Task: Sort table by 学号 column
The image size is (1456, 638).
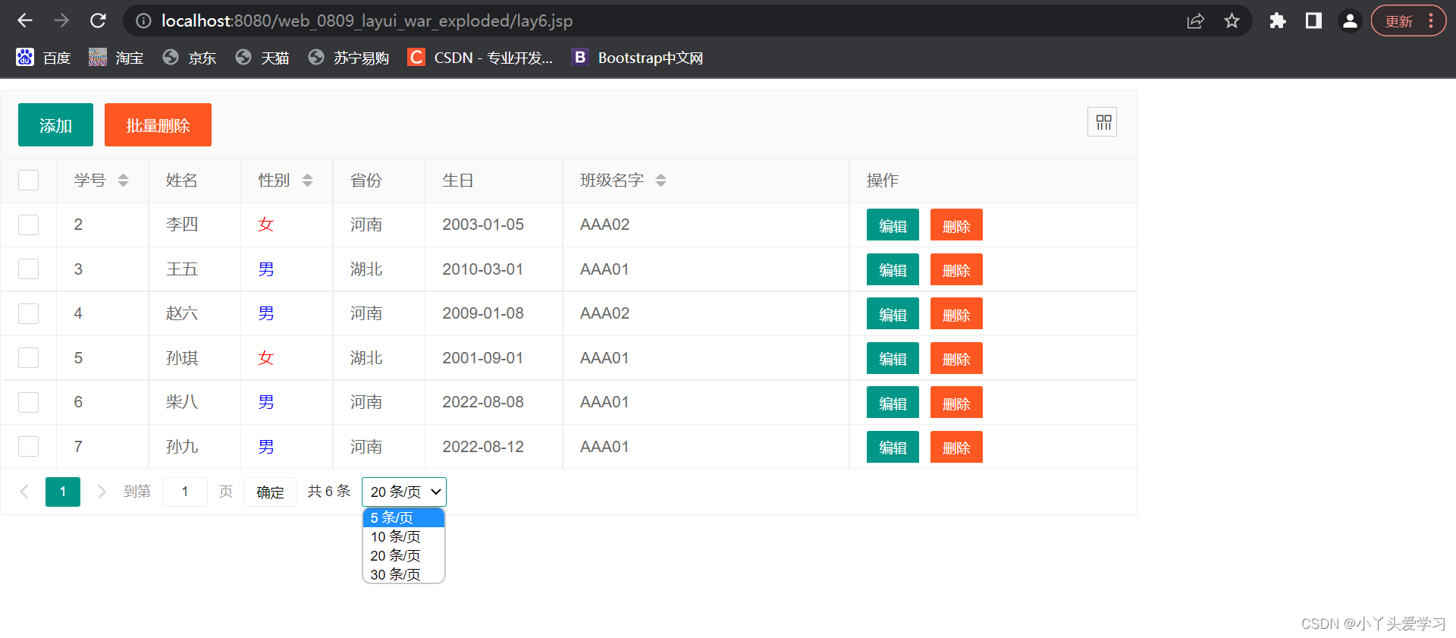Action: pyautogui.click(x=123, y=181)
